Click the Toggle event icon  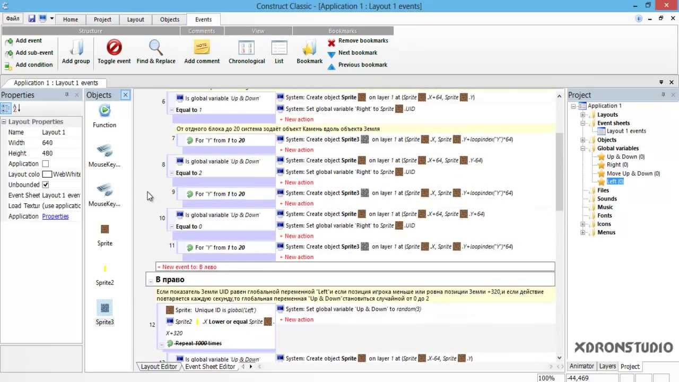click(114, 48)
